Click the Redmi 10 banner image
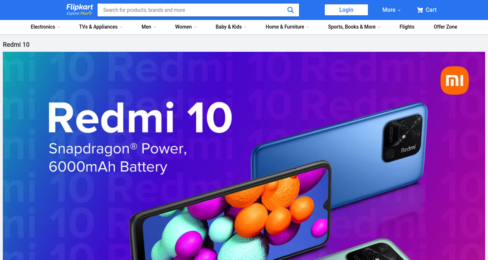This screenshot has width=488, height=260. tap(244, 156)
